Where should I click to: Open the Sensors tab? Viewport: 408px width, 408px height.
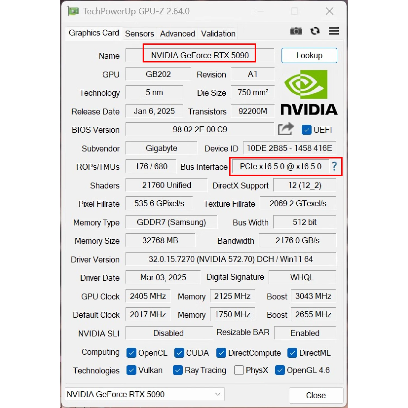(140, 34)
